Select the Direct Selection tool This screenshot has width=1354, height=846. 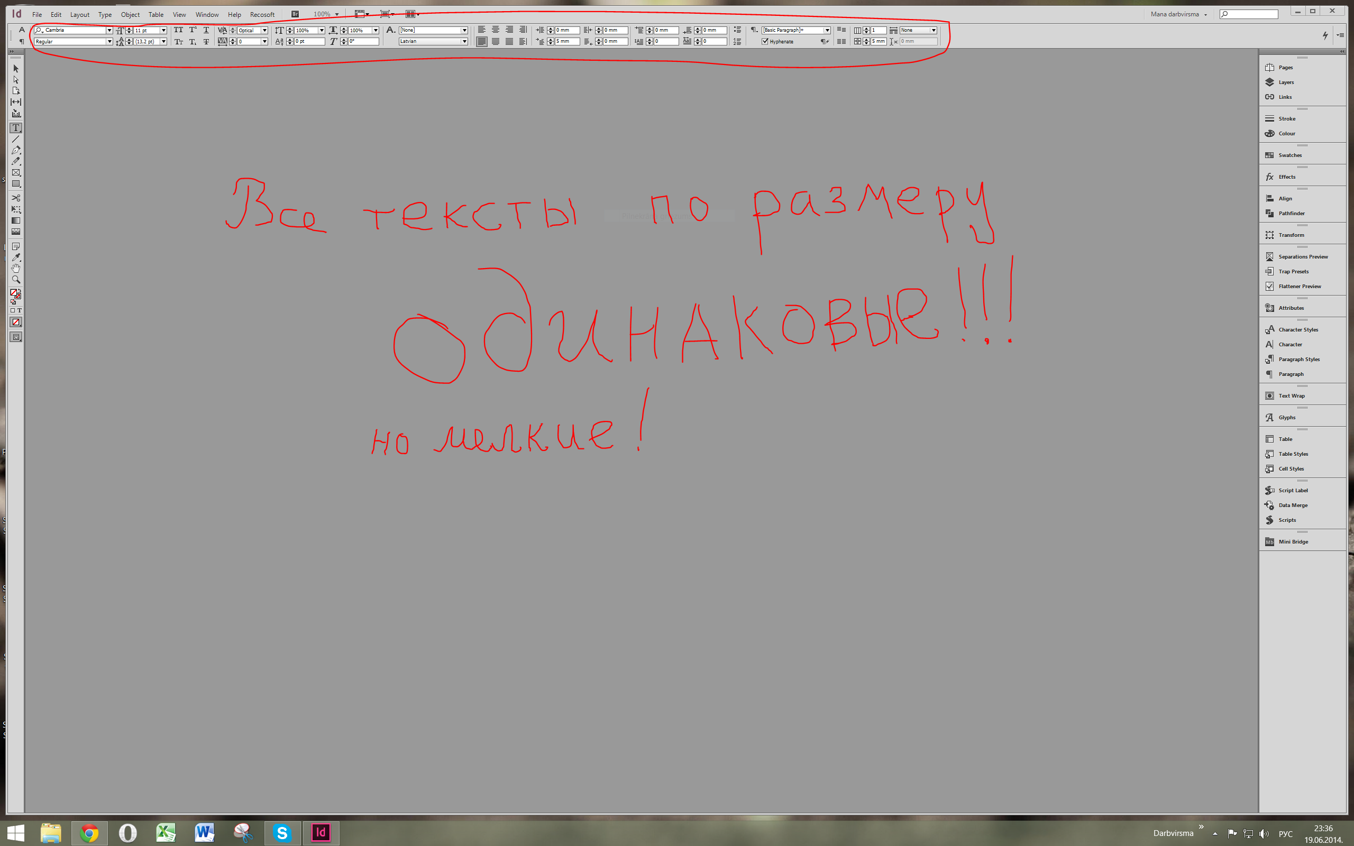click(x=16, y=79)
